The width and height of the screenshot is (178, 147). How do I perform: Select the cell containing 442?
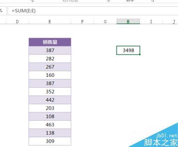(x=50, y=100)
